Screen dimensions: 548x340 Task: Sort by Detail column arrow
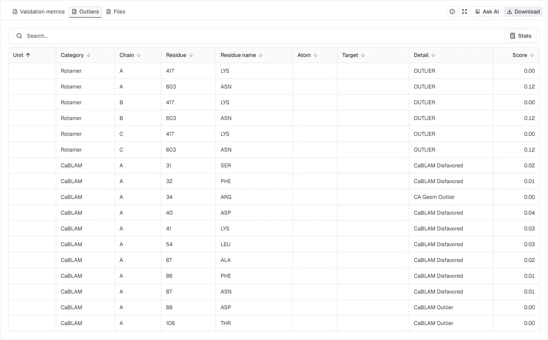433,55
